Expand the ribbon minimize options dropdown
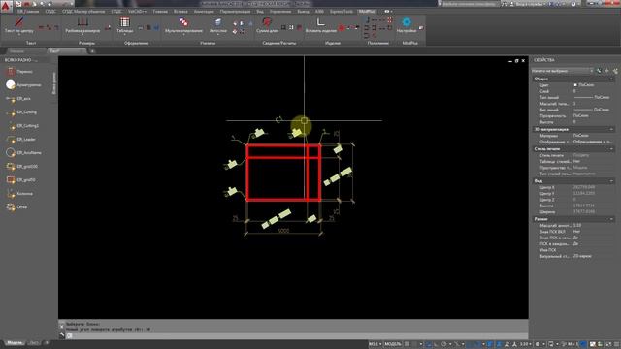This screenshot has width=621, height=349. 392,11
